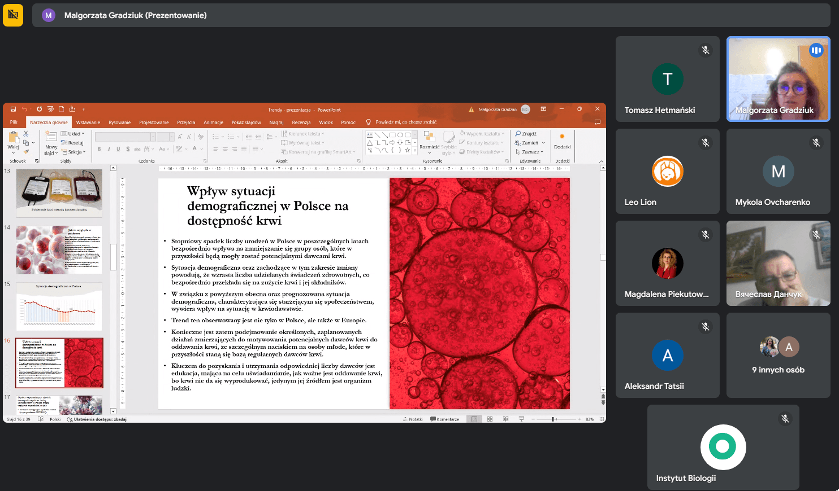Collapse the ribbon with chevron
Screen dimensions: 839x491
(x=601, y=161)
